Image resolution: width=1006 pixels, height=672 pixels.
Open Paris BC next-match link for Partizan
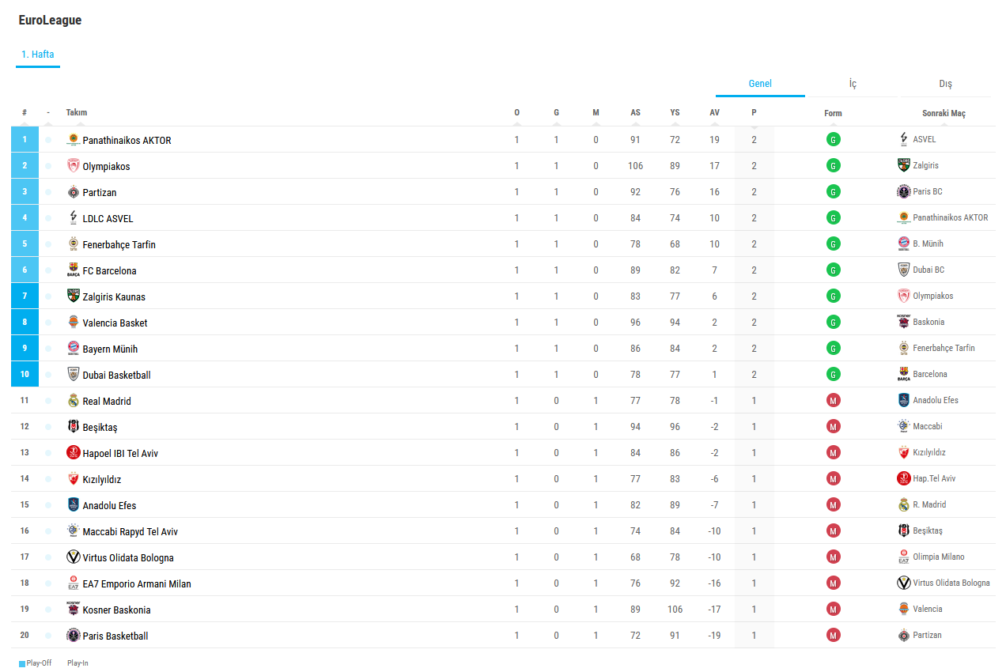coord(928,191)
